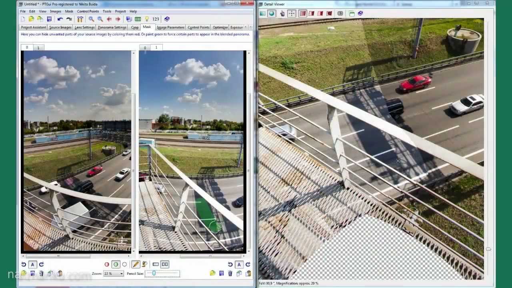Open help book icon in Detail Viewer
This screenshot has height=288, width=512.
[x=360, y=14]
